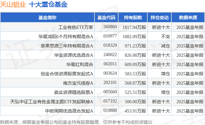
Task: Select fund code 560860
Action: 110,27
